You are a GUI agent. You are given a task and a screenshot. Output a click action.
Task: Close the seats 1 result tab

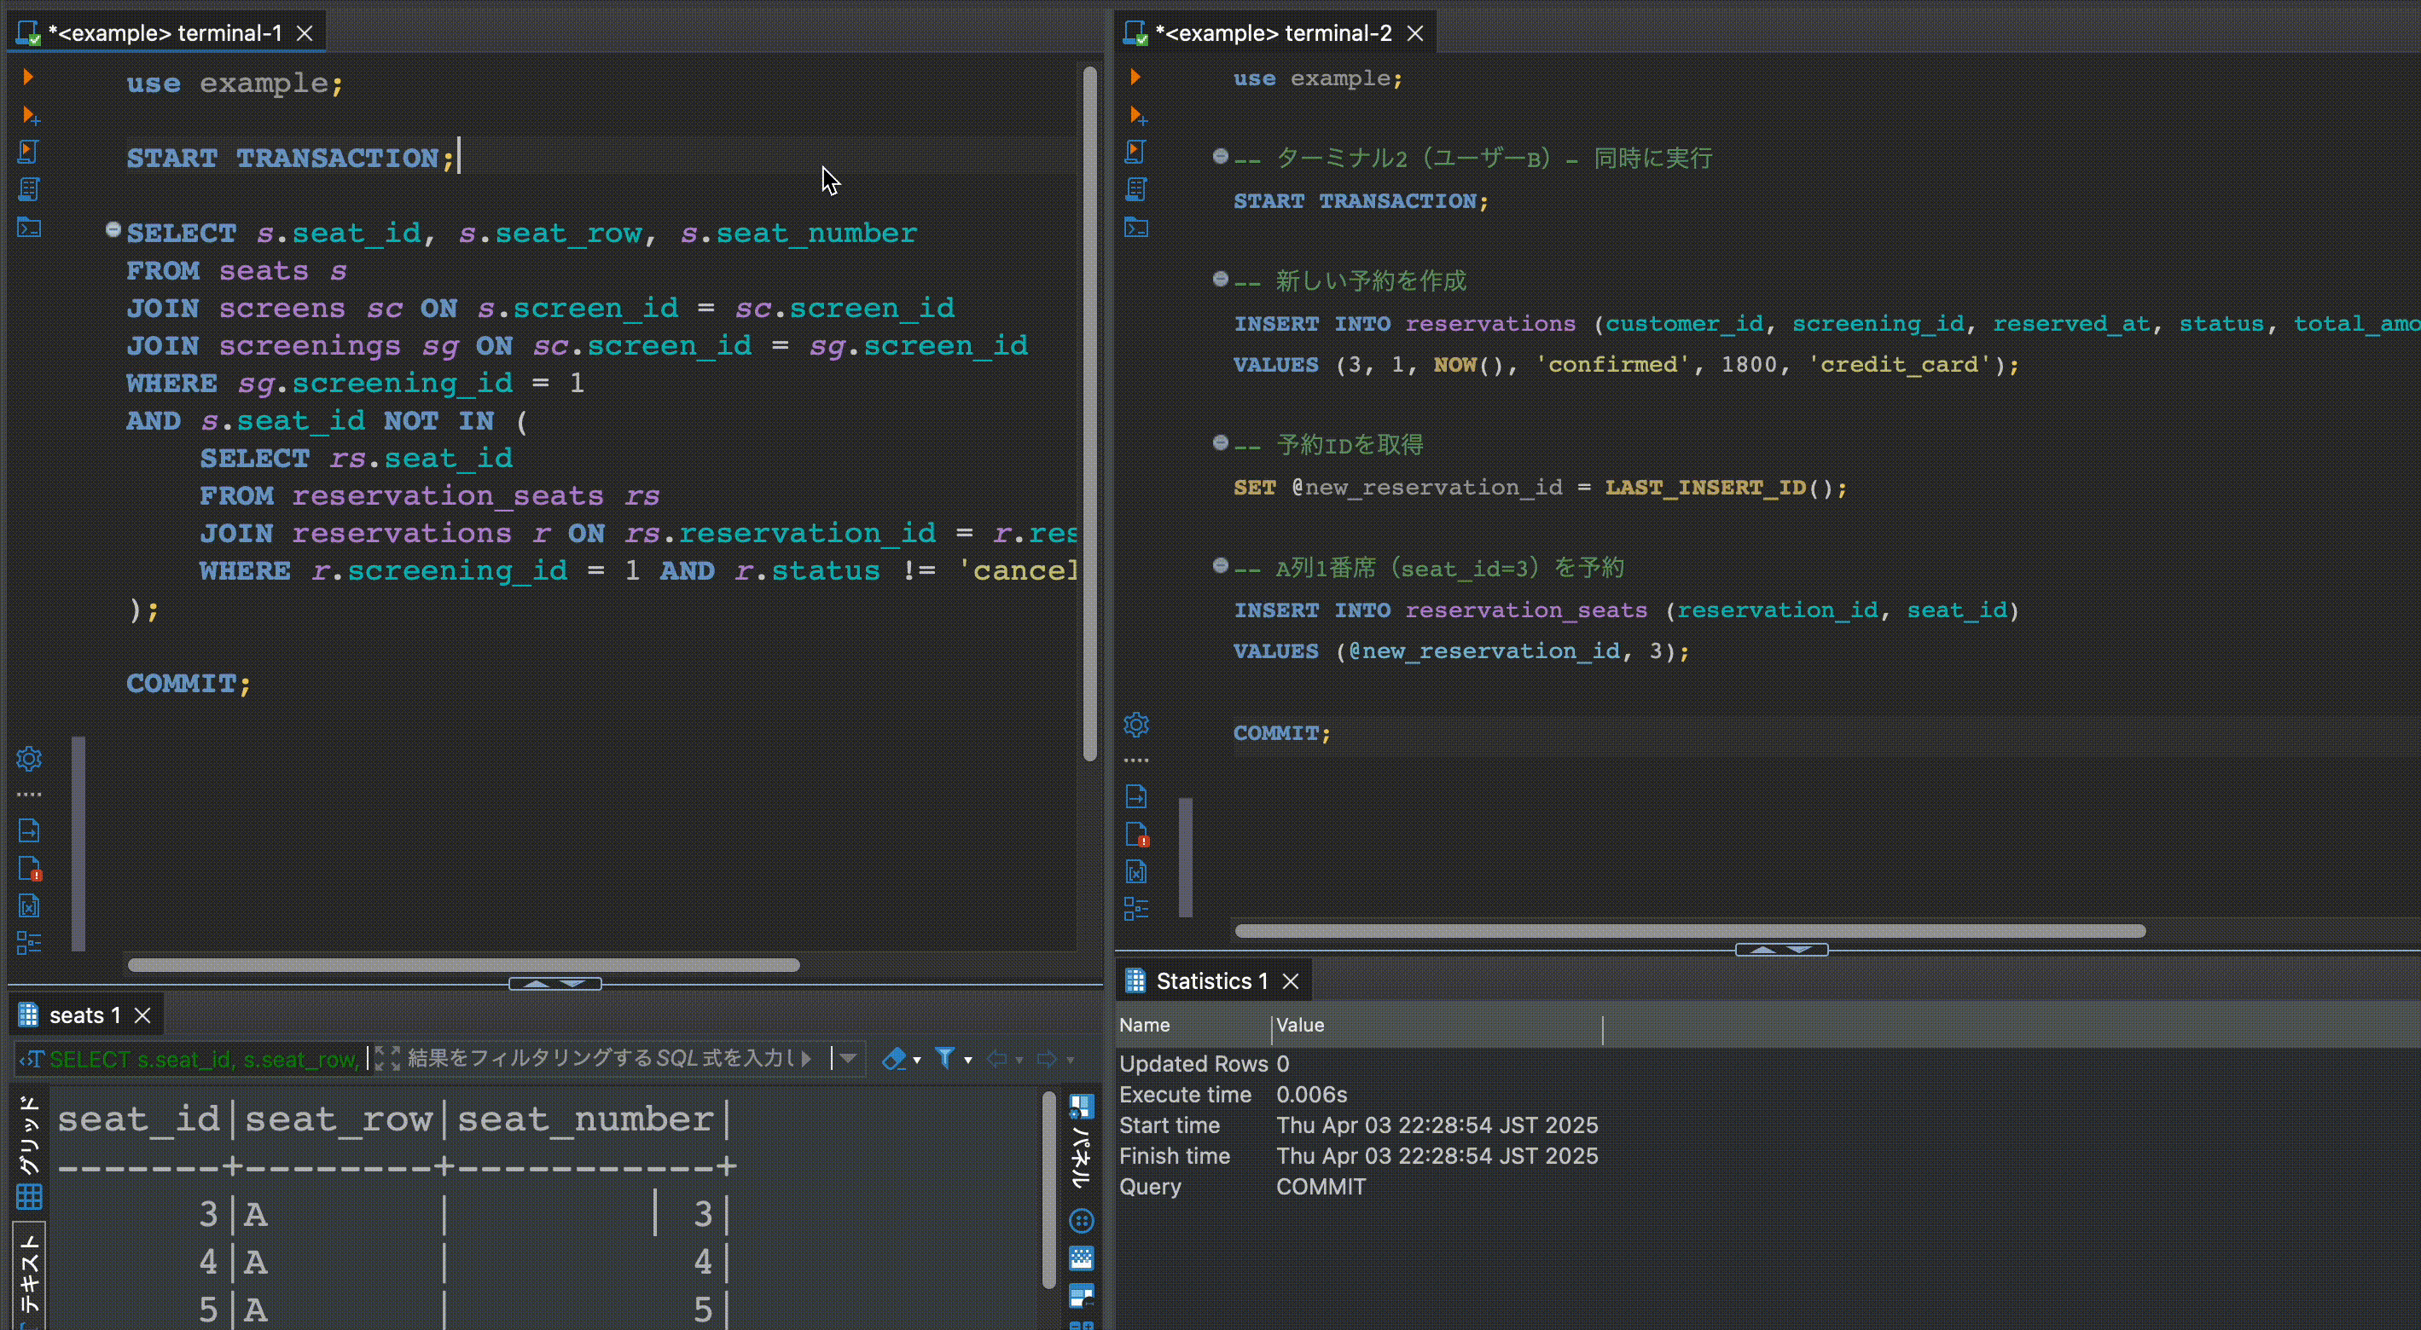142,1015
